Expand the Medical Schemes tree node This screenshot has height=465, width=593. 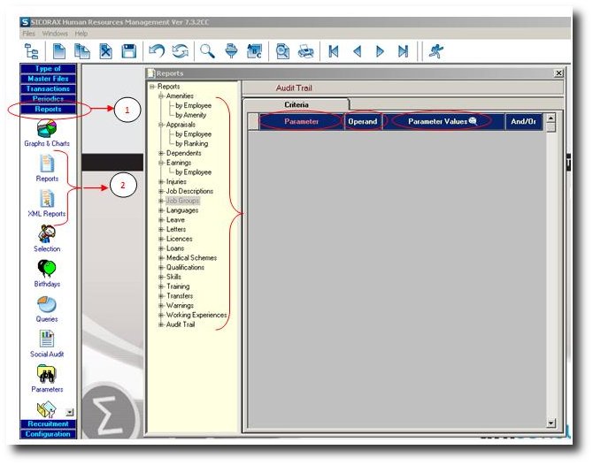(161, 258)
